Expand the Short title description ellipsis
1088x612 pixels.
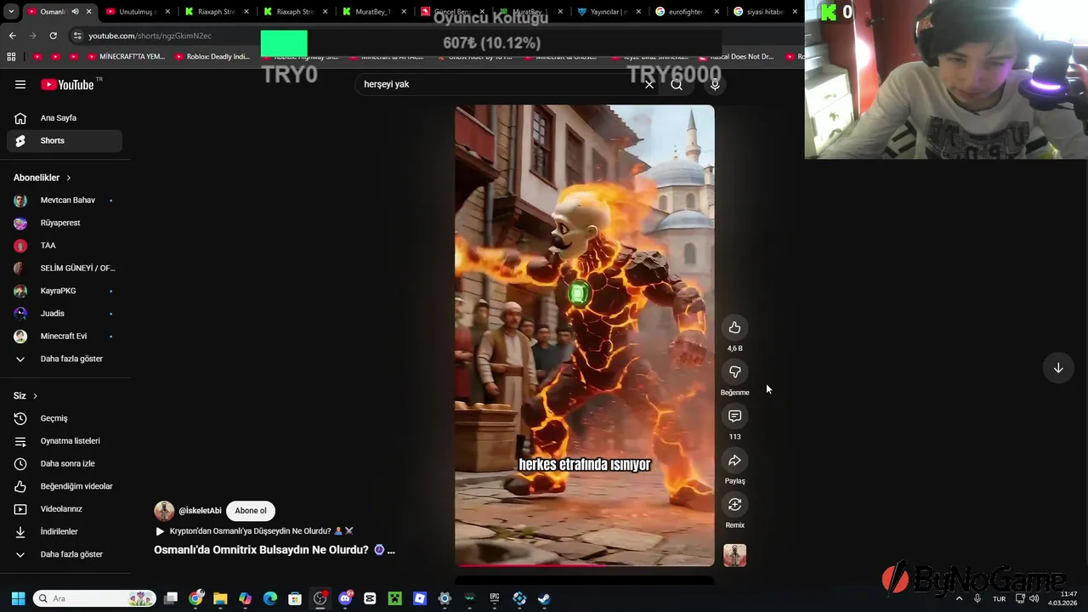tap(391, 550)
